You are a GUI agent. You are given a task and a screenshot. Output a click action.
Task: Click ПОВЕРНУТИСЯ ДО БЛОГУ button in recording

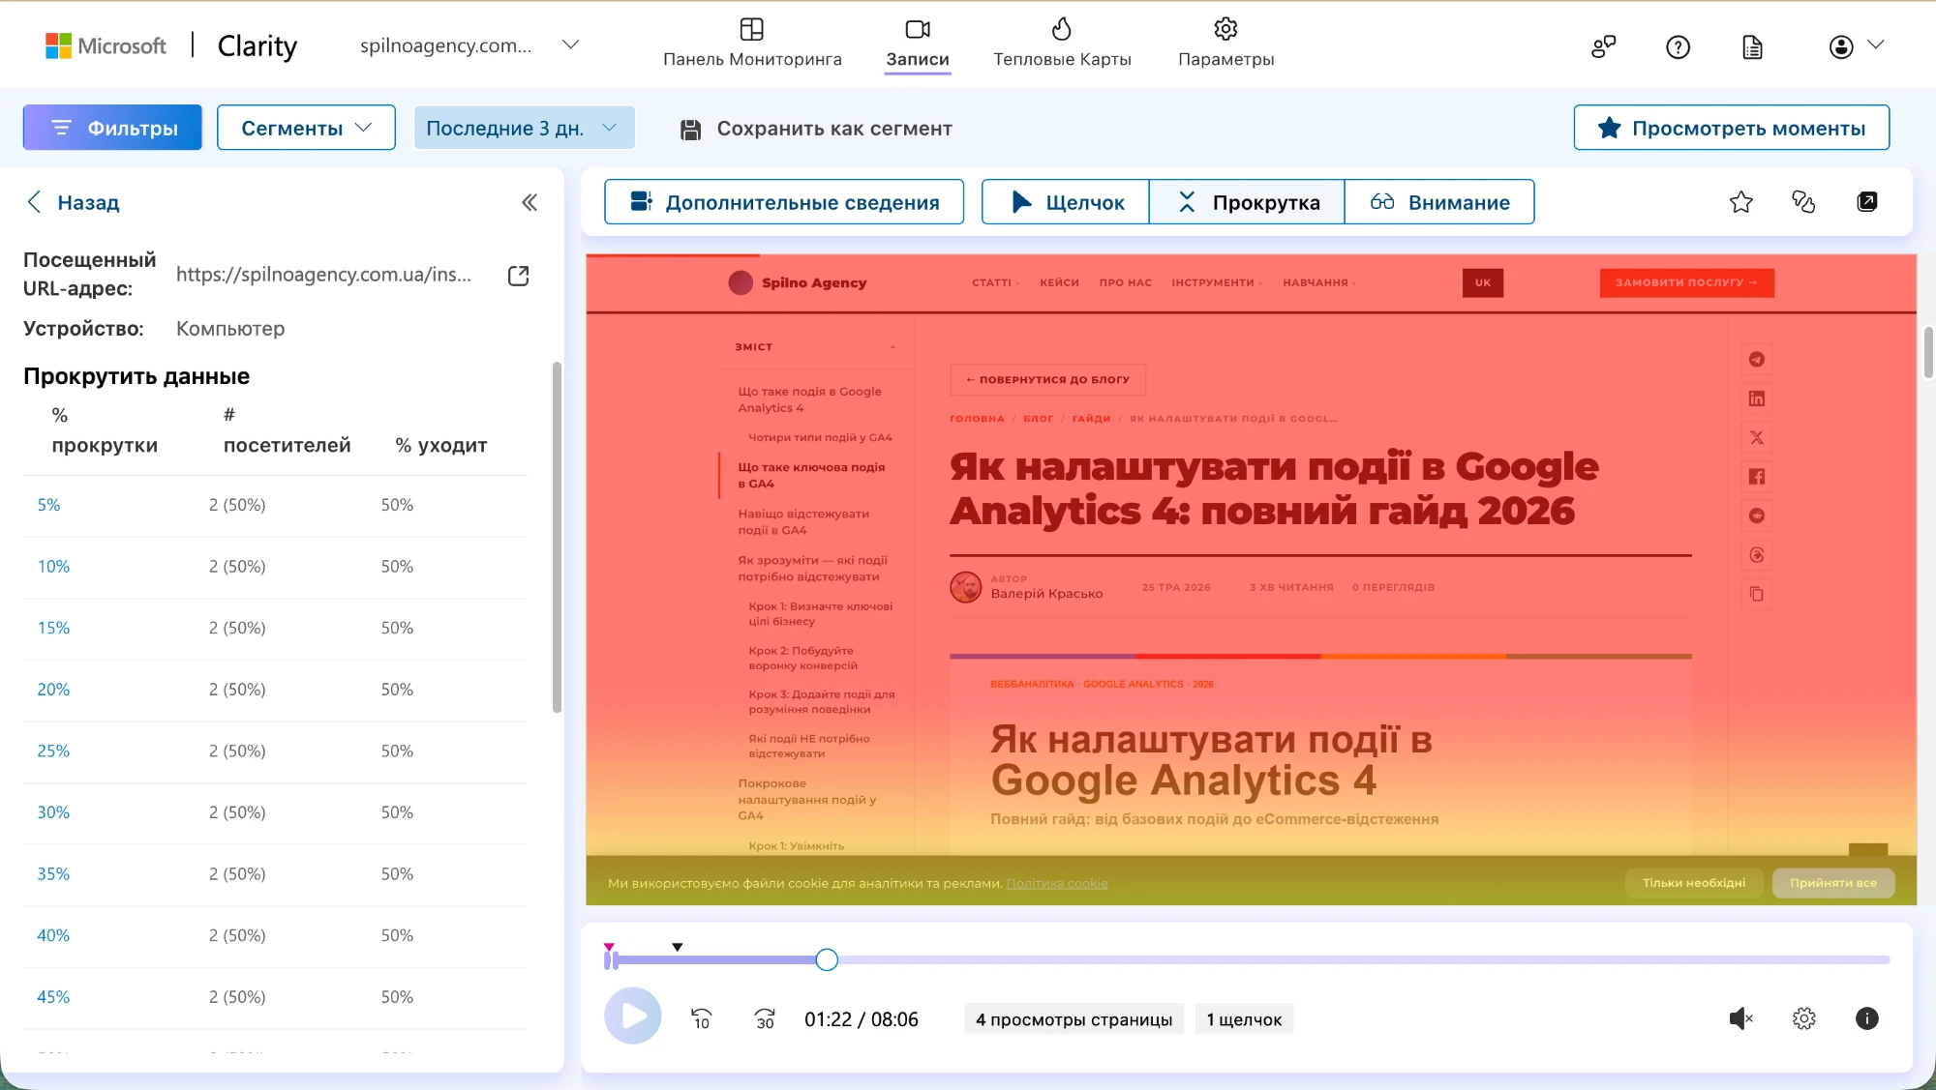(x=1048, y=380)
